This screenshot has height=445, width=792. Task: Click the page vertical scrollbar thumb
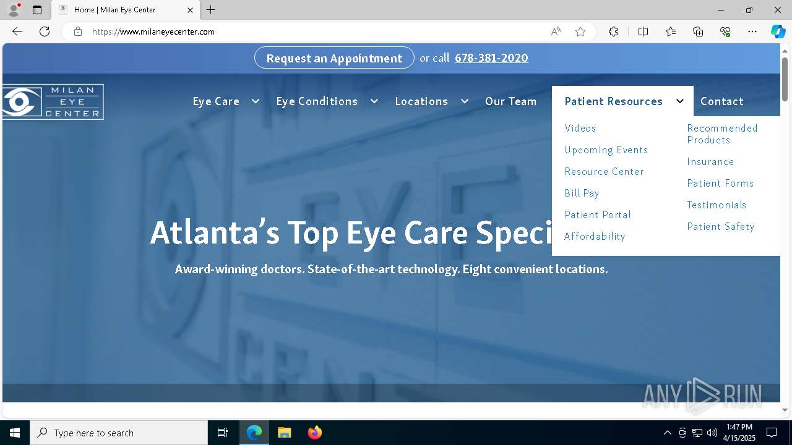[x=785, y=79]
